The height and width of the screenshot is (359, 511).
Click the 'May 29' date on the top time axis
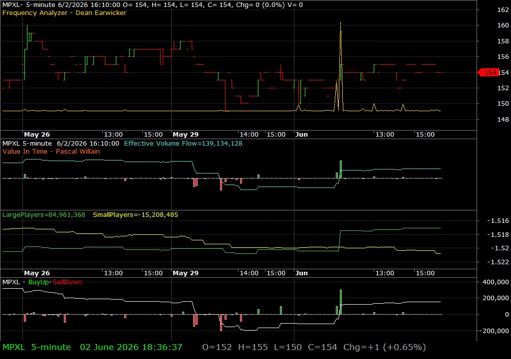[x=186, y=134]
